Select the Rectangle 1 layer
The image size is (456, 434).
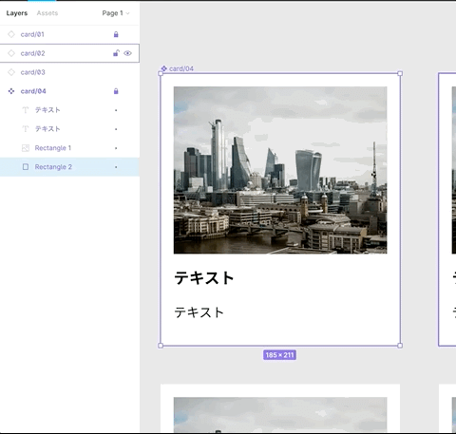(x=69, y=148)
